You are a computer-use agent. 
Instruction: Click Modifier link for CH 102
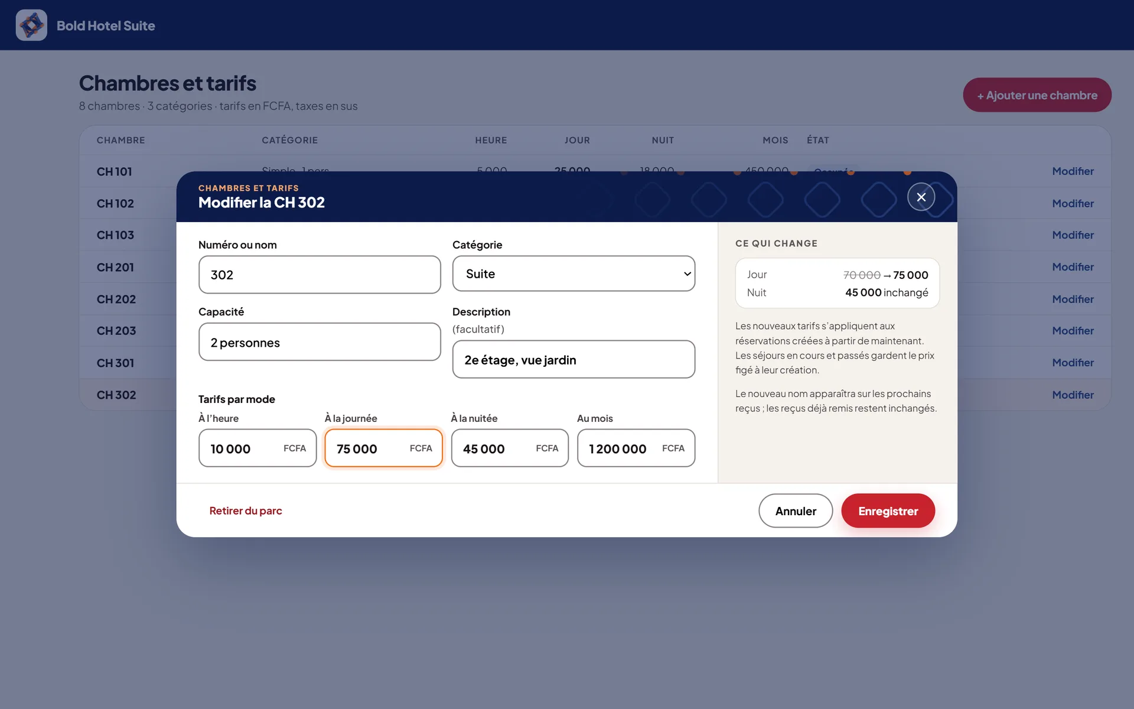[1073, 203]
